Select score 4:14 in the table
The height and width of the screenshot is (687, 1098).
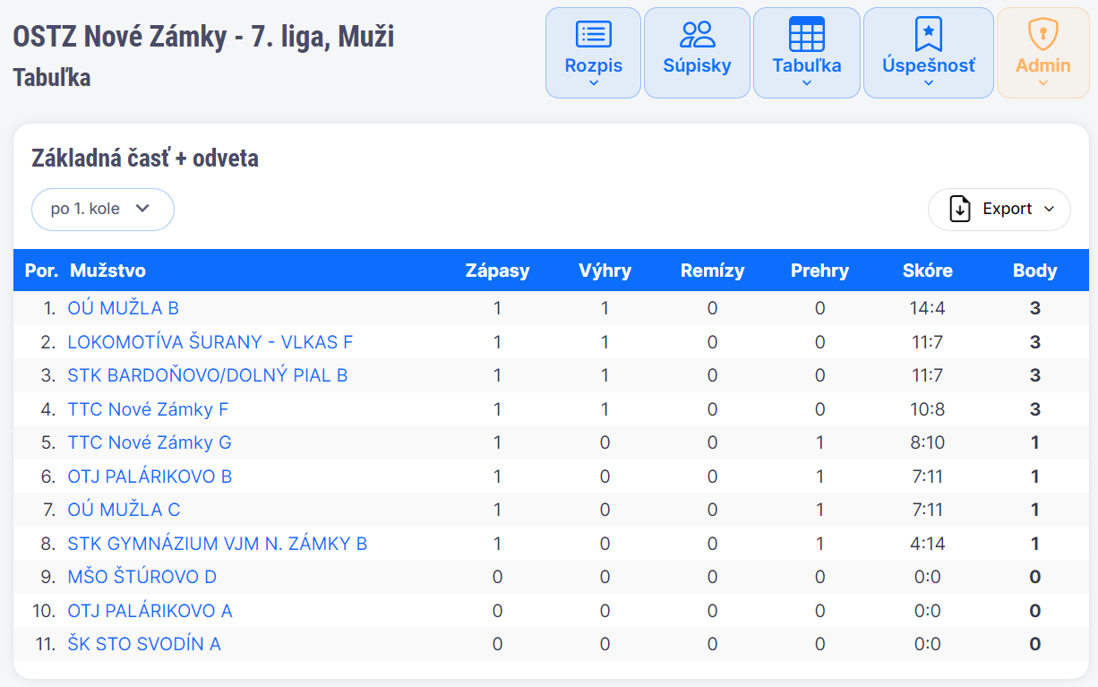(x=928, y=544)
